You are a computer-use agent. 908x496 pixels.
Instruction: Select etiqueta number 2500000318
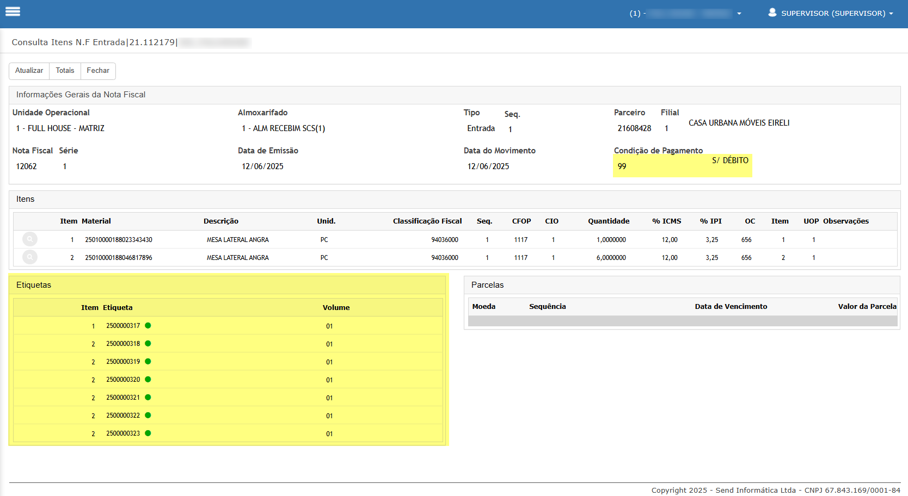[x=123, y=344]
